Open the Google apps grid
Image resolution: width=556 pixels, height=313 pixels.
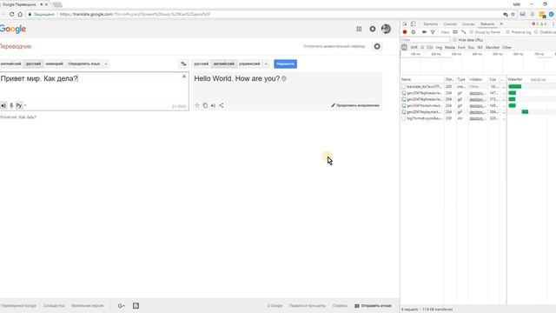click(359, 29)
